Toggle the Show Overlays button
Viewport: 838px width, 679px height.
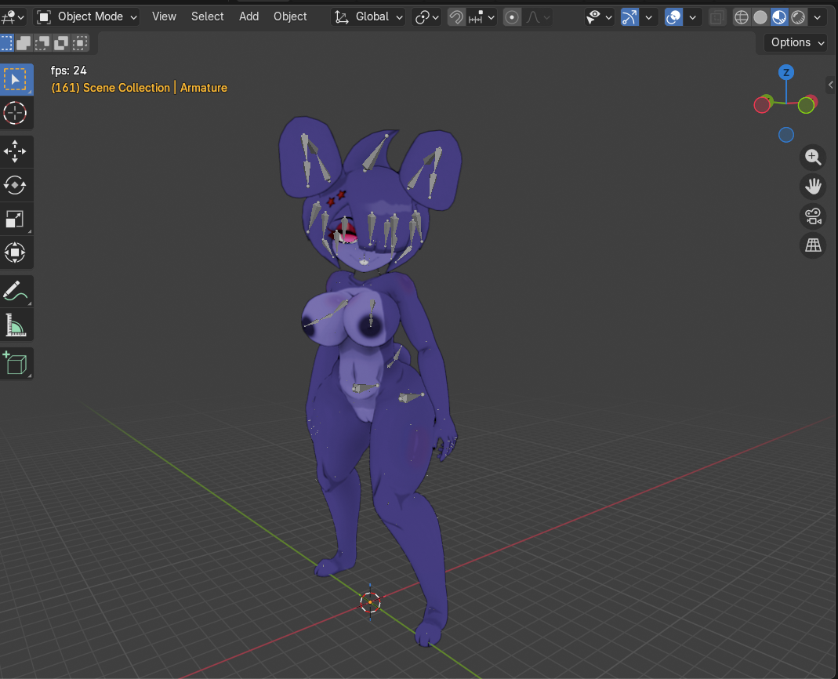pyautogui.click(x=673, y=17)
